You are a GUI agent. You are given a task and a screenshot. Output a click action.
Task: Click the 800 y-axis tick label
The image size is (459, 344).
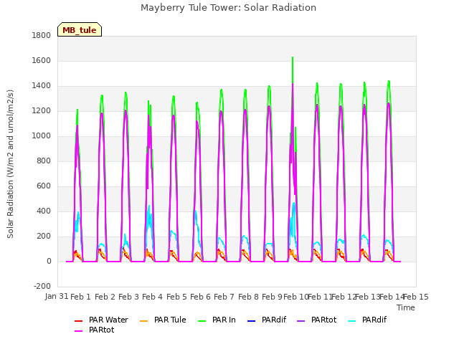[44, 161]
